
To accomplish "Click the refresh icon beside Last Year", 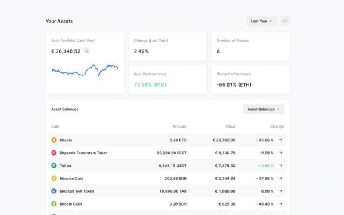I will (285, 21).
